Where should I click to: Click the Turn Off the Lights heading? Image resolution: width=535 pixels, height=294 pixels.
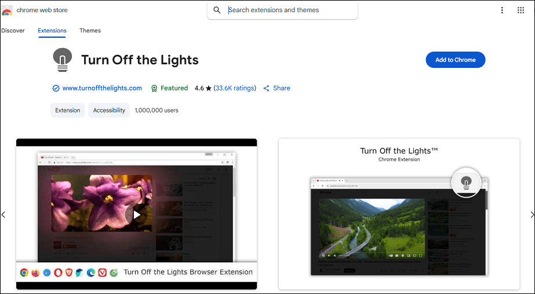point(140,60)
